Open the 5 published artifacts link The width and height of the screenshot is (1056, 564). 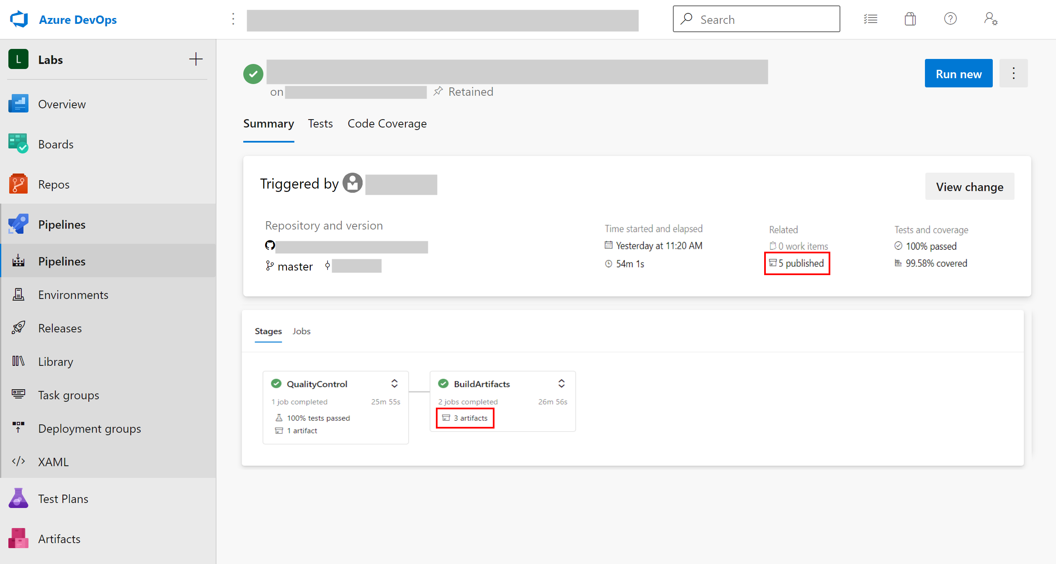point(796,263)
